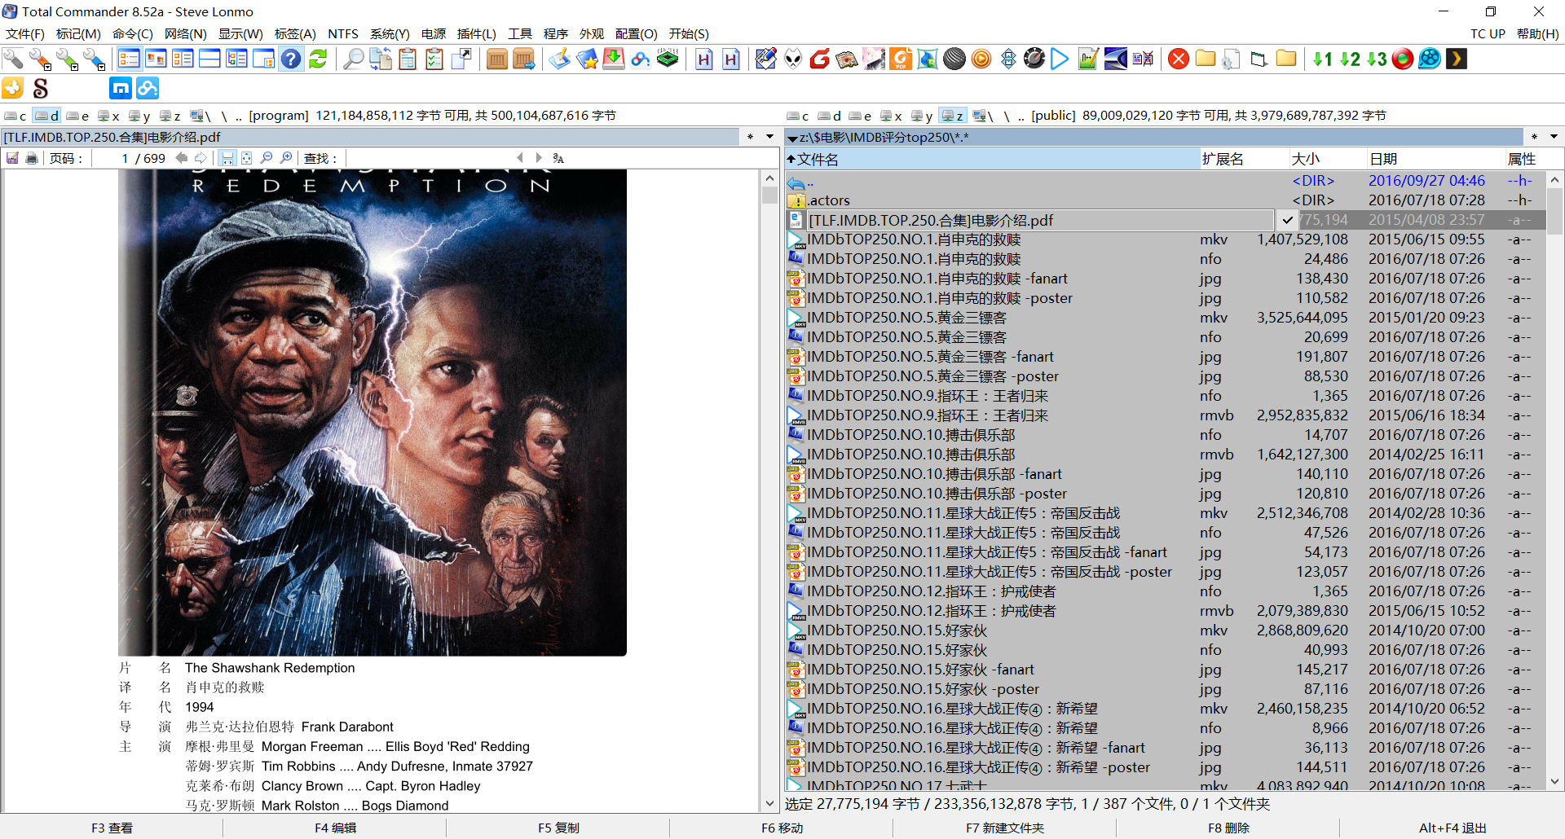Select drive z in right panel
Image resolution: width=1565 pixels, height=839 pixels.
(x=952, y=116)
